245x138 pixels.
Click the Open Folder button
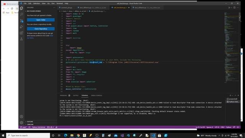(x=41, y=20)
